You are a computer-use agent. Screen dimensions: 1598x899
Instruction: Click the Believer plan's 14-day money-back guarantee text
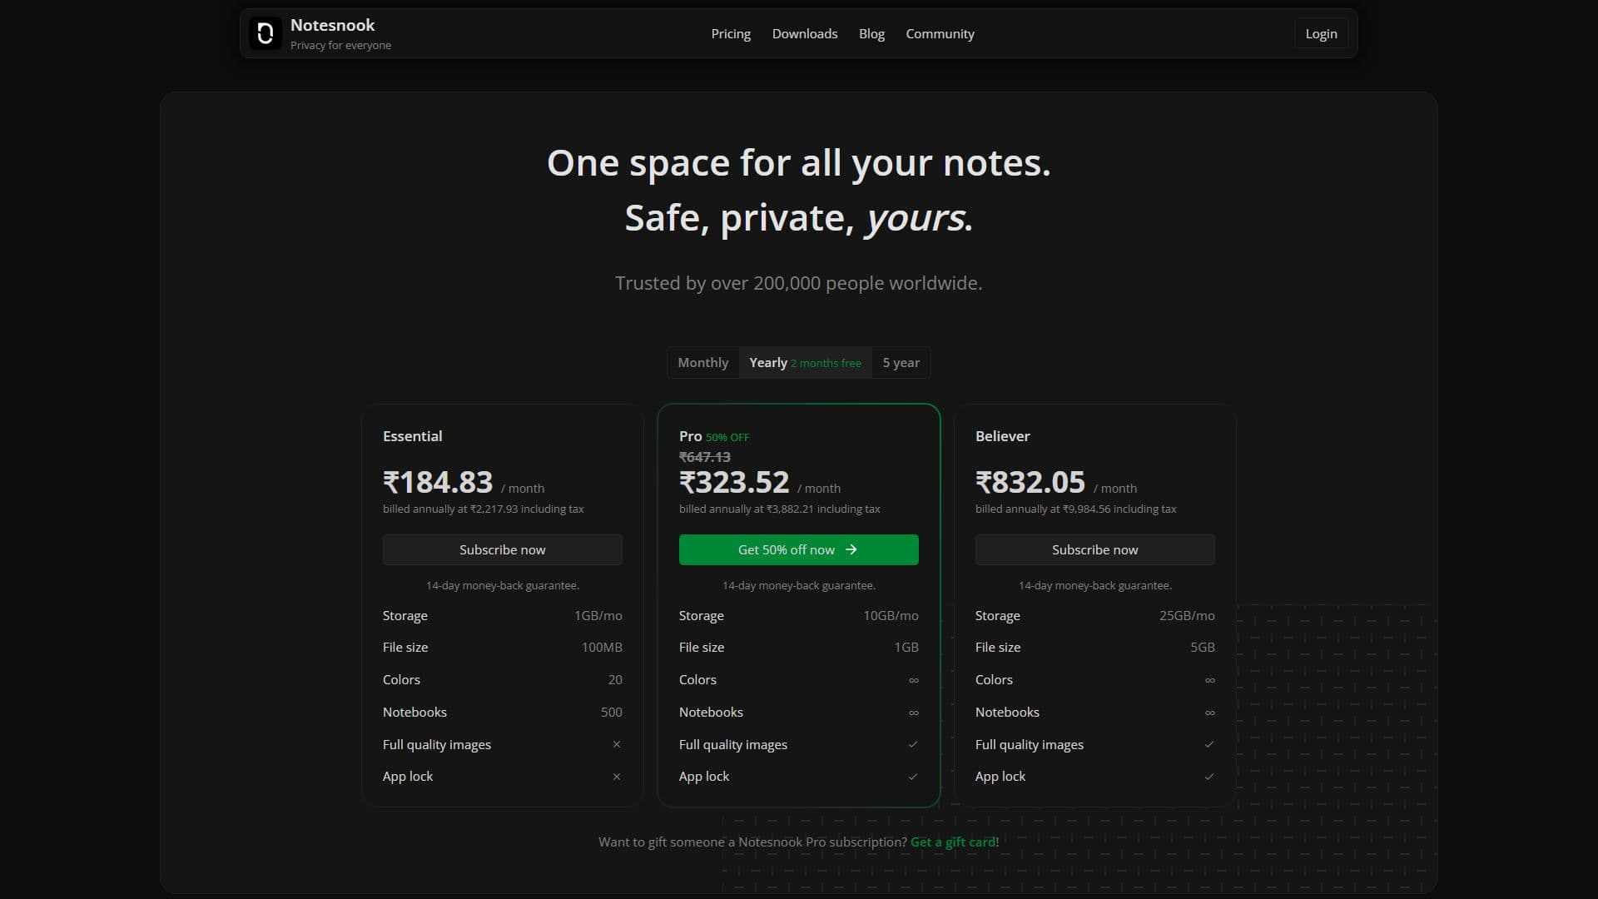1095,585
